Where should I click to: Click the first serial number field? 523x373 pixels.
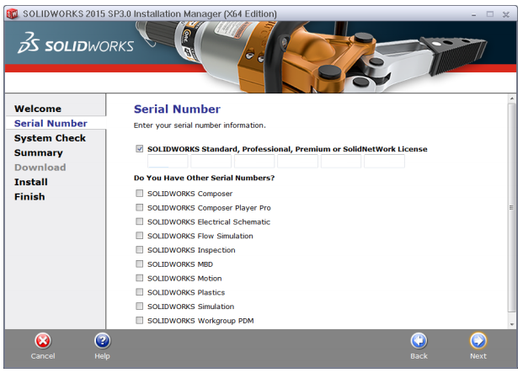pos(168,162)
